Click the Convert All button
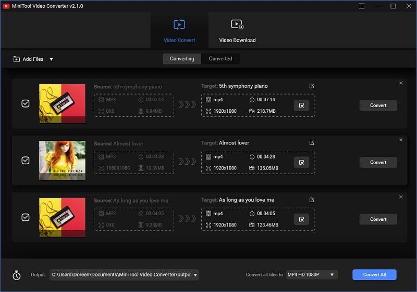 click(x=374, y=274)
